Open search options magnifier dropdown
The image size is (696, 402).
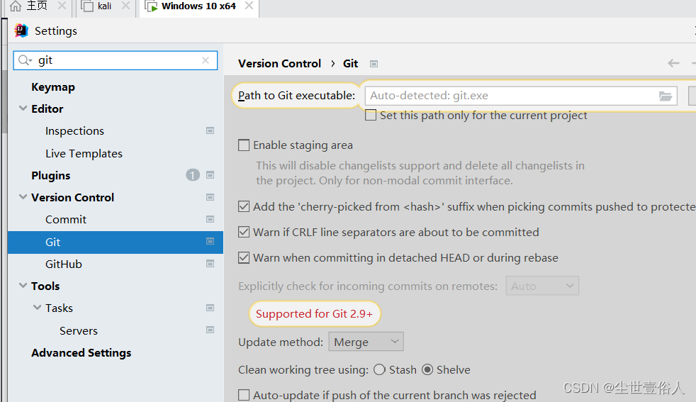tap(25, 60)
